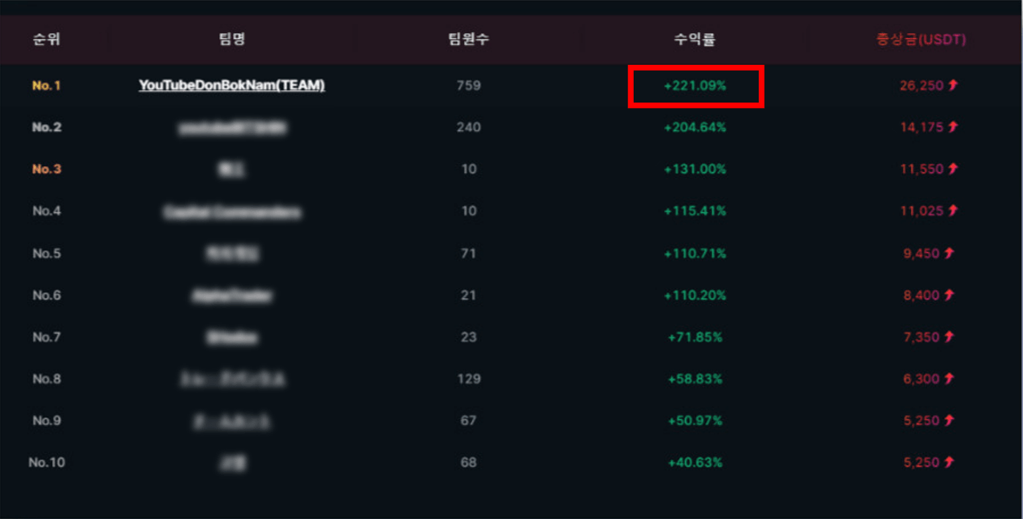Click the red arrow next to 11,550
1023x519 pixels.
[x=953, y=169]
